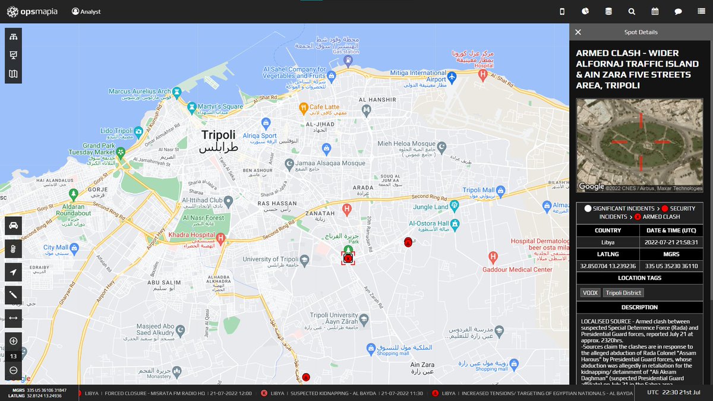Screen dimensions: 713x401
Task: Open the list menu icon in top bar
Action: (701, 11)
